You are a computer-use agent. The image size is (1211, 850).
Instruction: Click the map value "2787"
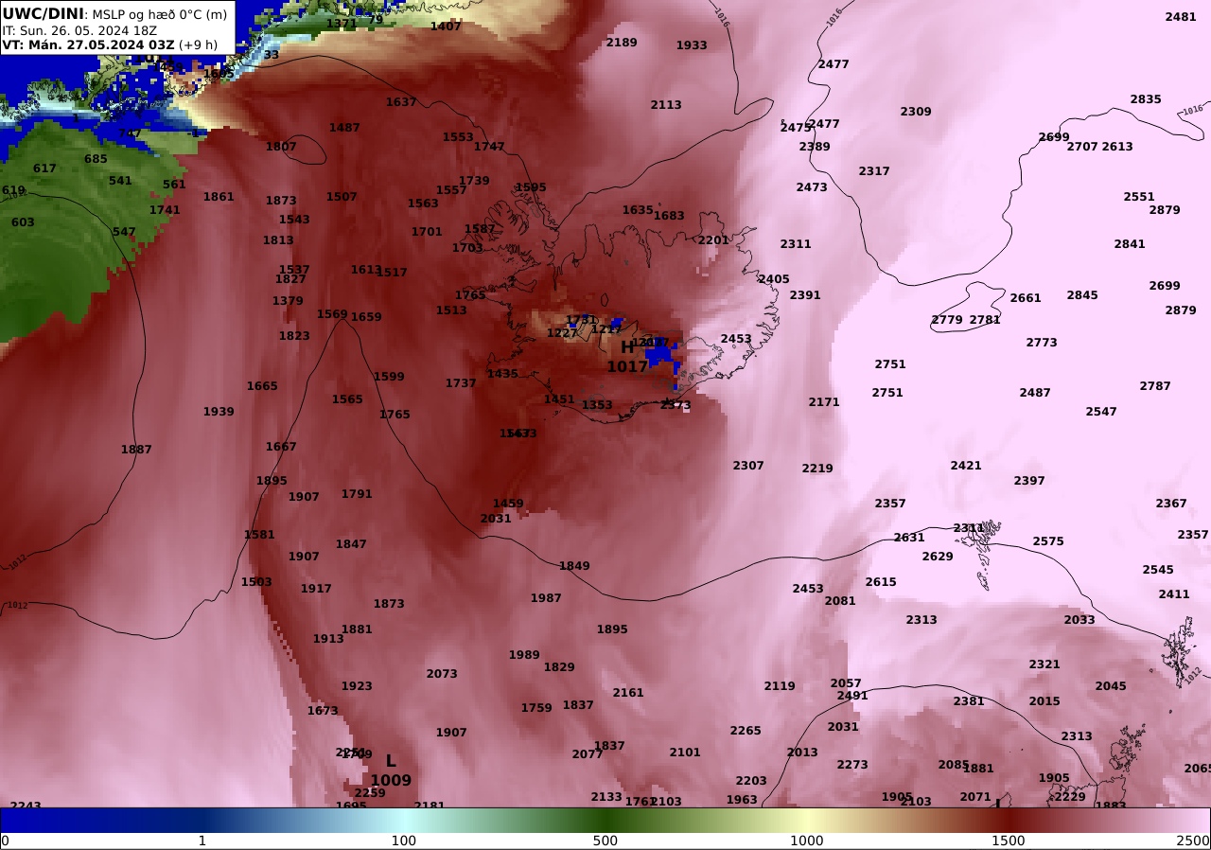tap(1155, 386)
